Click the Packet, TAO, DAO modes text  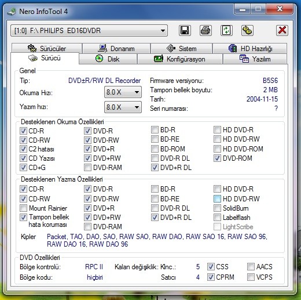tap(157, 240)
